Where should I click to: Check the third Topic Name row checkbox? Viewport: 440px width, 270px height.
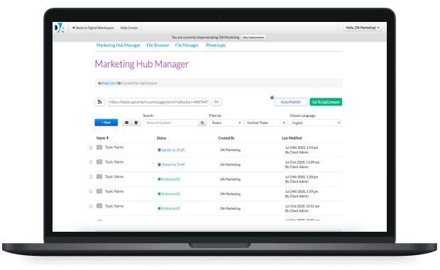pos(91,176)
